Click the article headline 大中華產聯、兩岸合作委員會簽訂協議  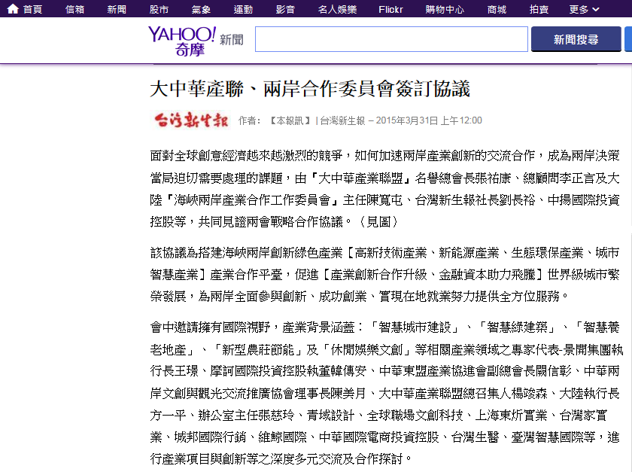pos(310,89)
